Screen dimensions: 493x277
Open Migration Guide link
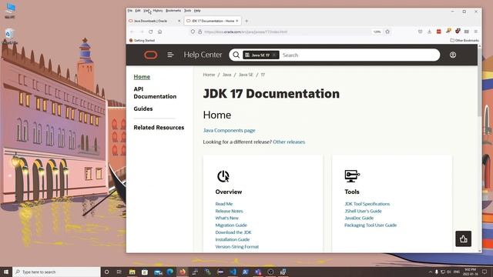coord(231,225)
